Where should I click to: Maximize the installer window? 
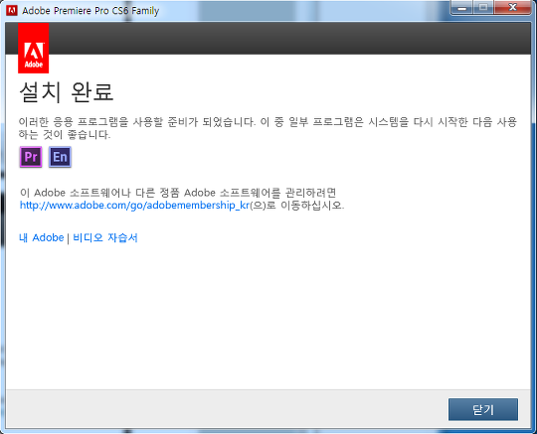(483, 8)
